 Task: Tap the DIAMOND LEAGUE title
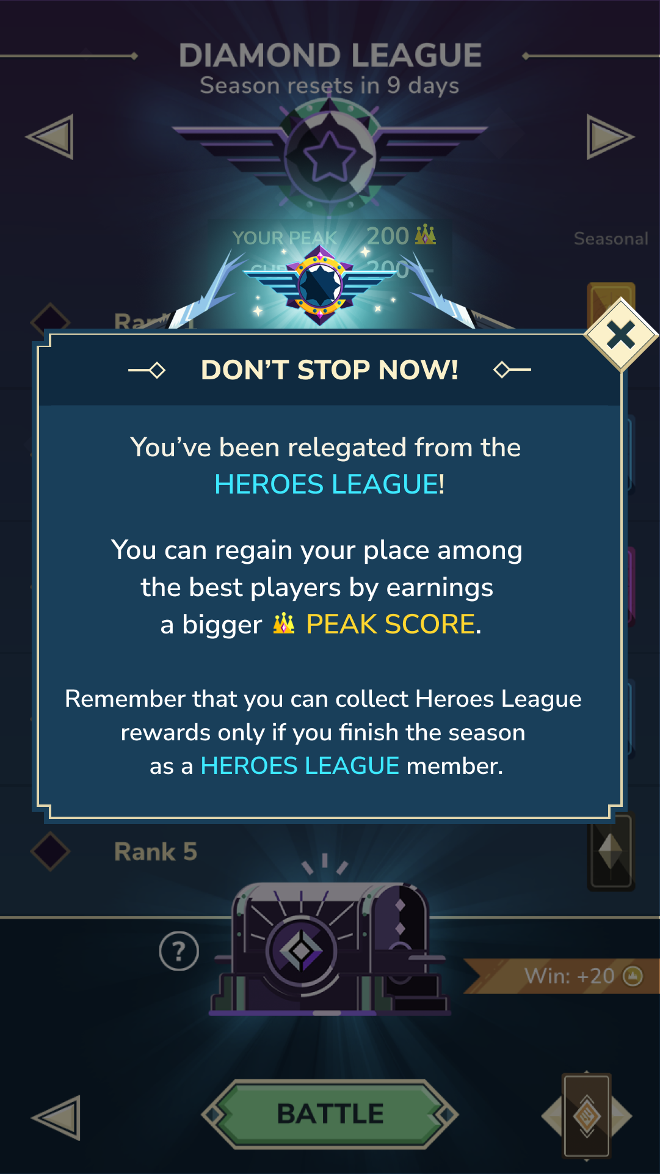click(x=330, y=56)
